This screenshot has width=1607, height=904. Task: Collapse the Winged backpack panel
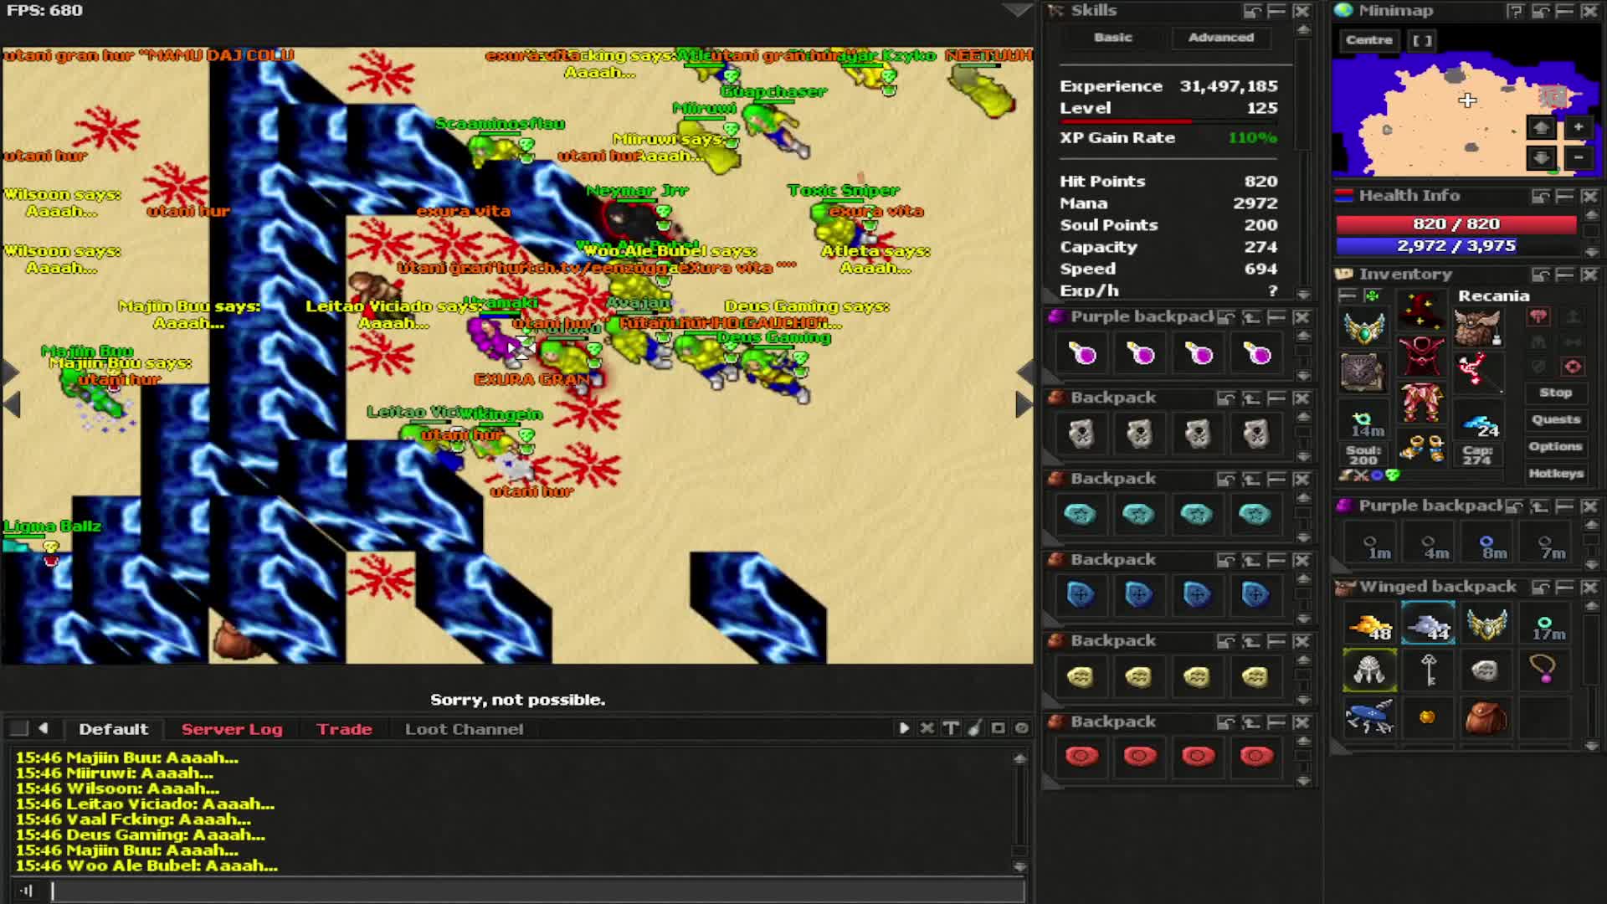(1564, 588)
